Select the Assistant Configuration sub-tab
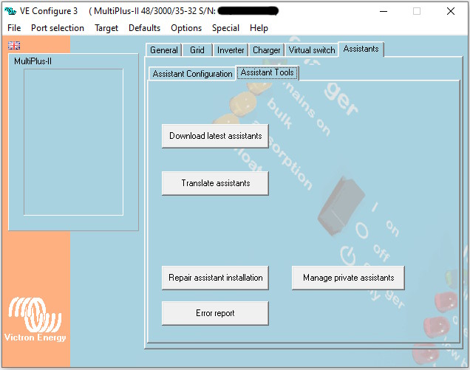Screen dimensions: 470x370 [x=192, y=74]
